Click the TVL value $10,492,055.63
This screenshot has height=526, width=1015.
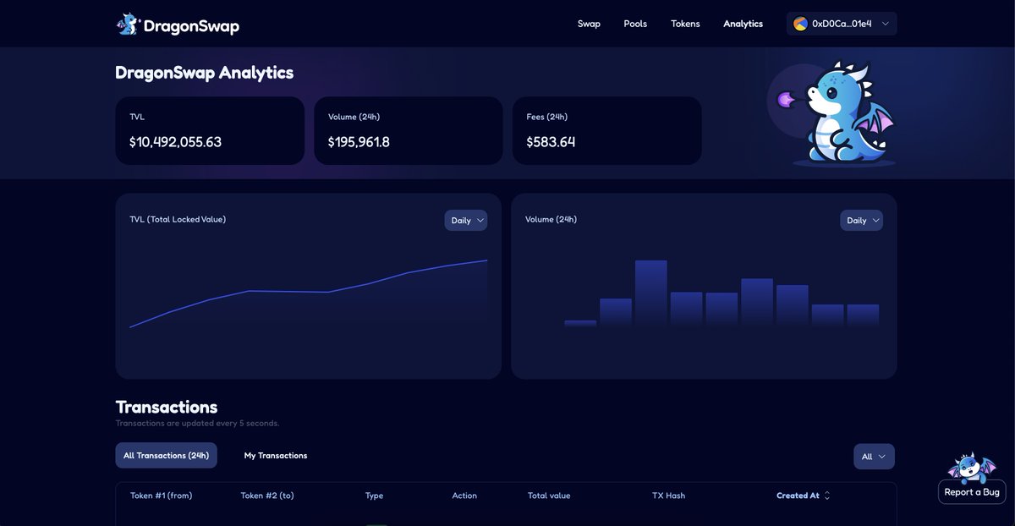point(175,142)
